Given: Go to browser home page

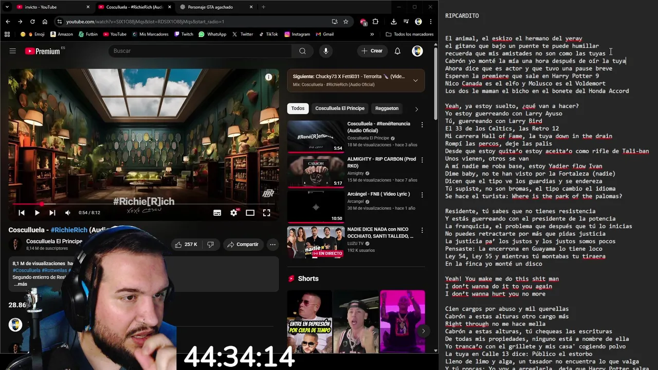Looking at the screenshot, I should coord(45,22).
